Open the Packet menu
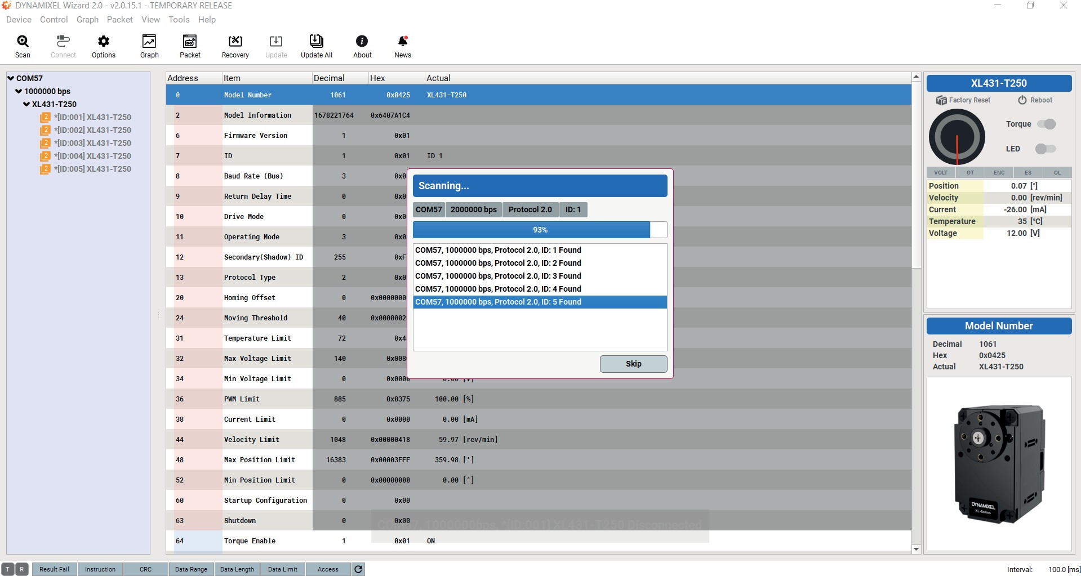The image size is (1081, 576). coord(119,20)
